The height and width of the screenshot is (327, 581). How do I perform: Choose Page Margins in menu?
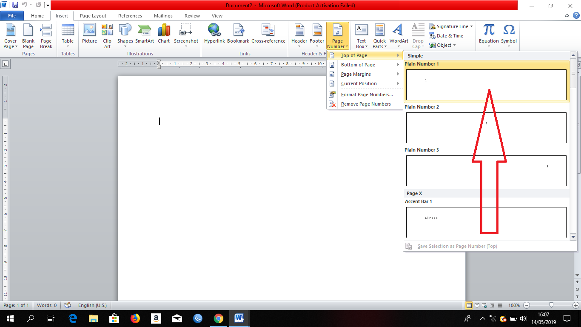coord(365,74)
